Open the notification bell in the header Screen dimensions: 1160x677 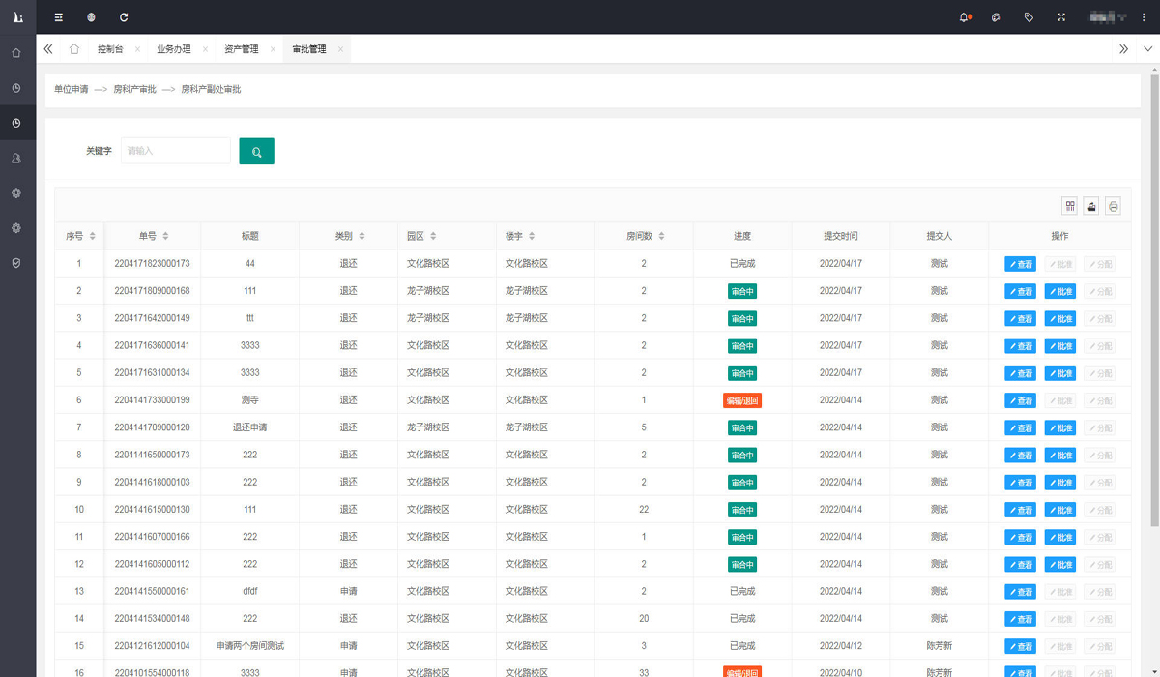[964, 17]
